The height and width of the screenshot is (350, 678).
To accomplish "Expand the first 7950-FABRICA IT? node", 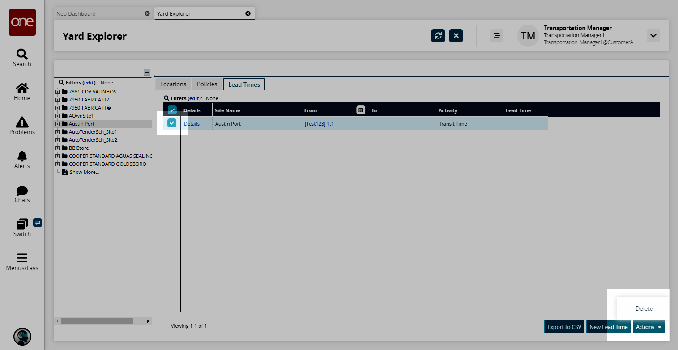I will [57, 100].
